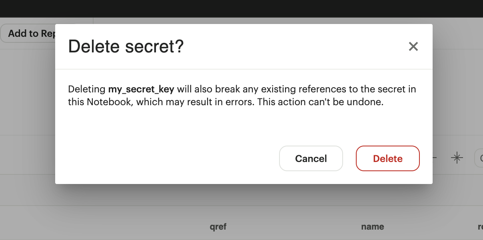Click the Cancel button
483x240 pixels.
click(x=311, y=158)
